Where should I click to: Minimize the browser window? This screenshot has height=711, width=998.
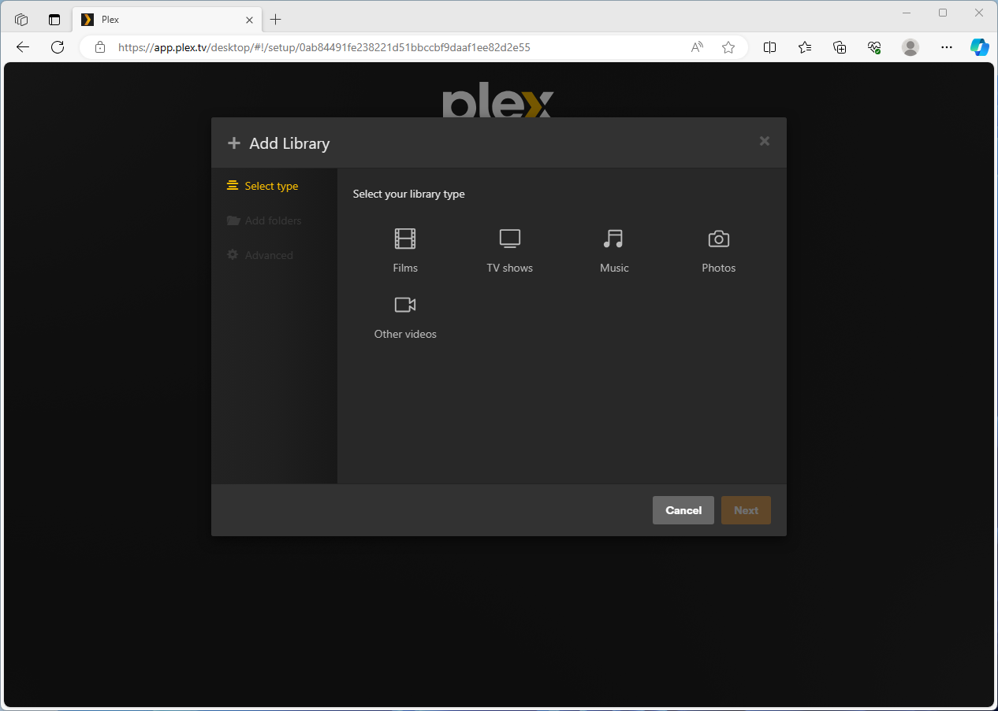(x=906, y=13)
